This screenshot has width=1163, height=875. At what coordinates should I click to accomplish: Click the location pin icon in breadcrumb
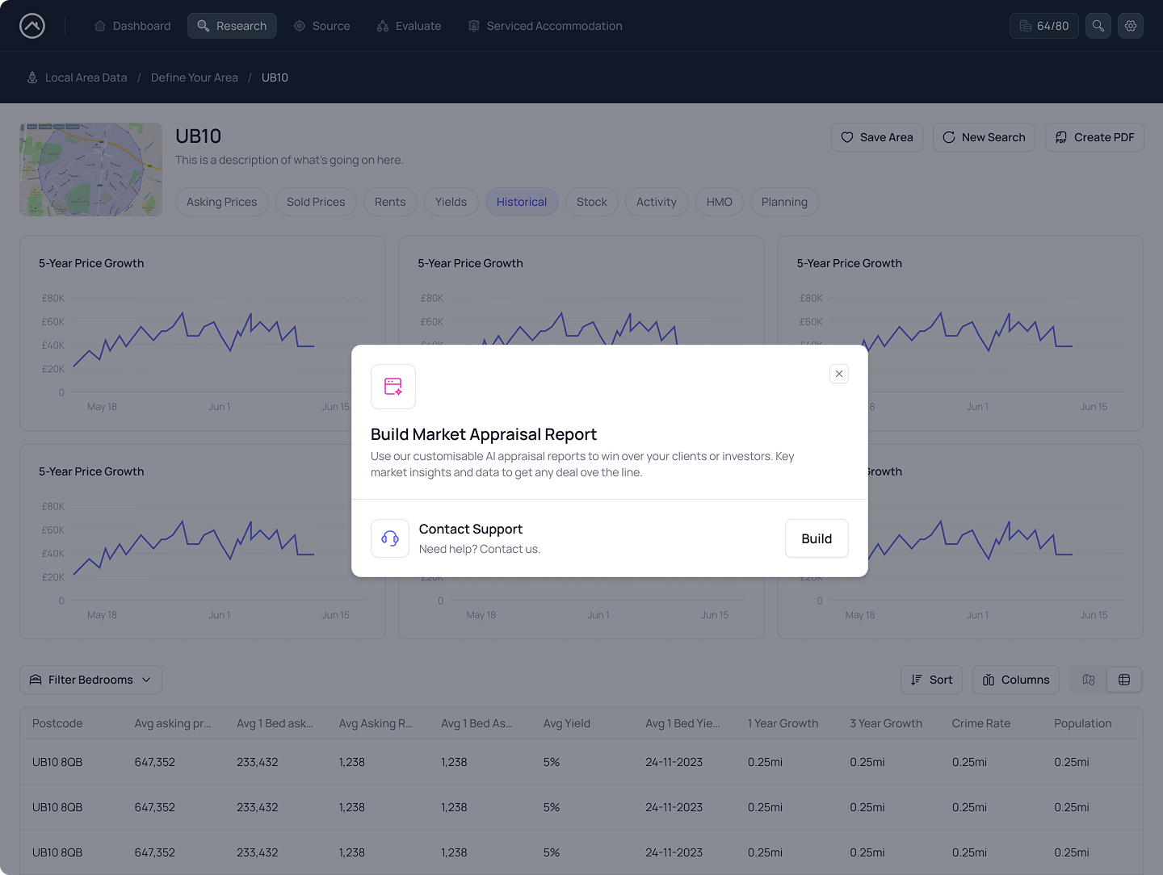pyautogui.click(x=32, y=77)
